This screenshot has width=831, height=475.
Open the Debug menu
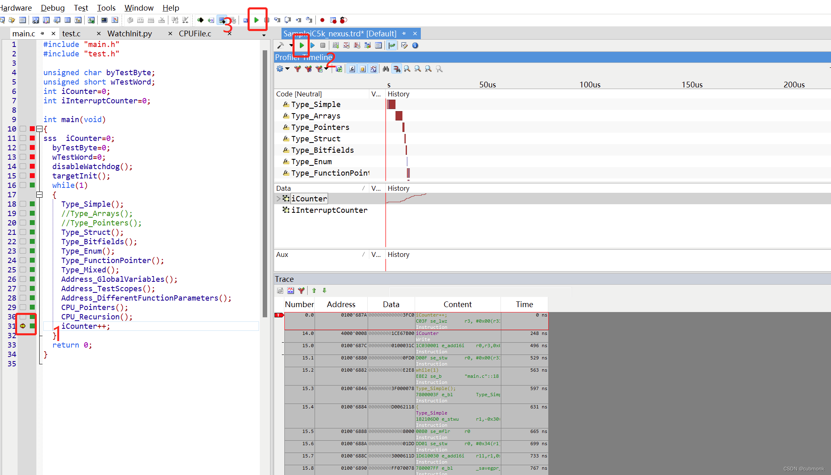pyautogui.click(x=53, y=8)
